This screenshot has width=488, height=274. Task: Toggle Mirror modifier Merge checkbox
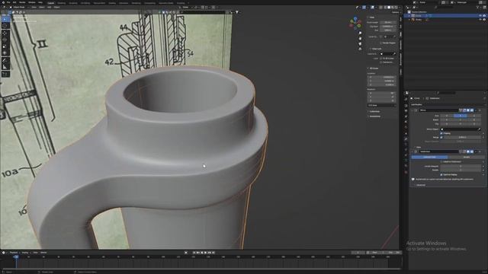(x=441, y=137)
